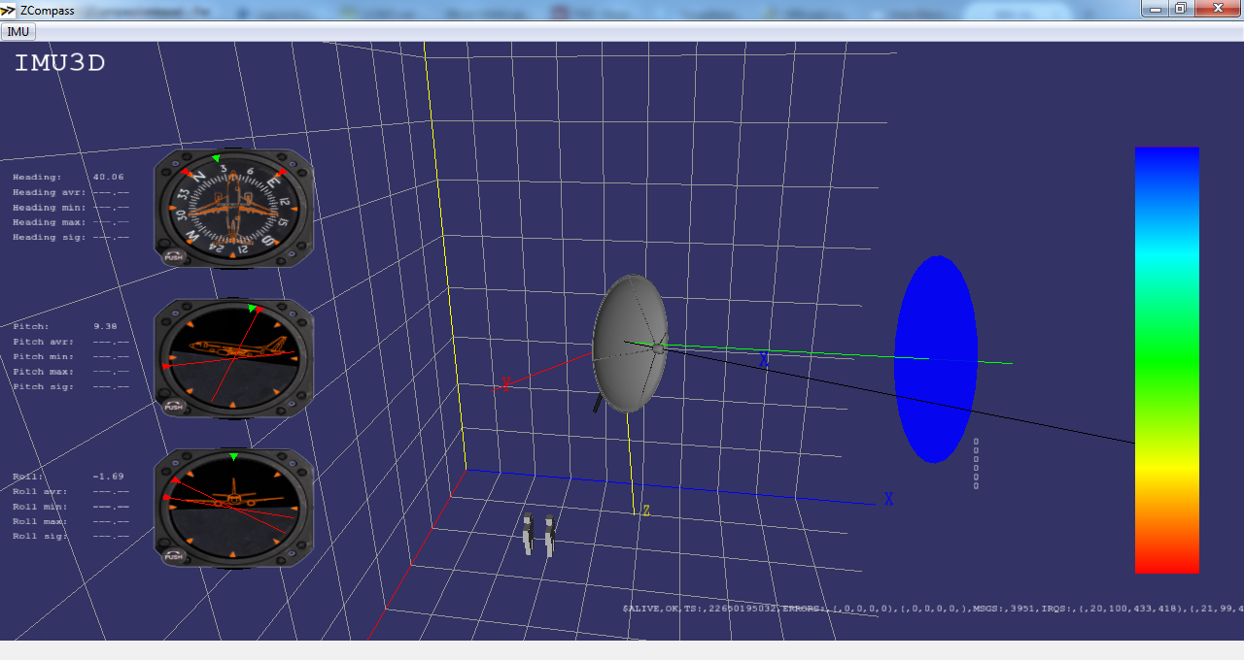This screenshot has height=660, width=1244.
Task: Click the Heading value 40.06
Action: pos(109,177)
